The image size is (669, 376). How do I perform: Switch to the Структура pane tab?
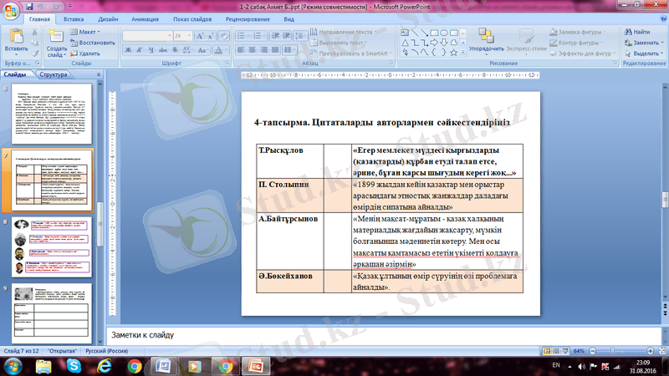click(54, 75)
